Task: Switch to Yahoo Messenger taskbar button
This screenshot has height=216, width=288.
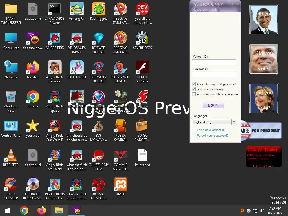Action: tap(76, 210)
